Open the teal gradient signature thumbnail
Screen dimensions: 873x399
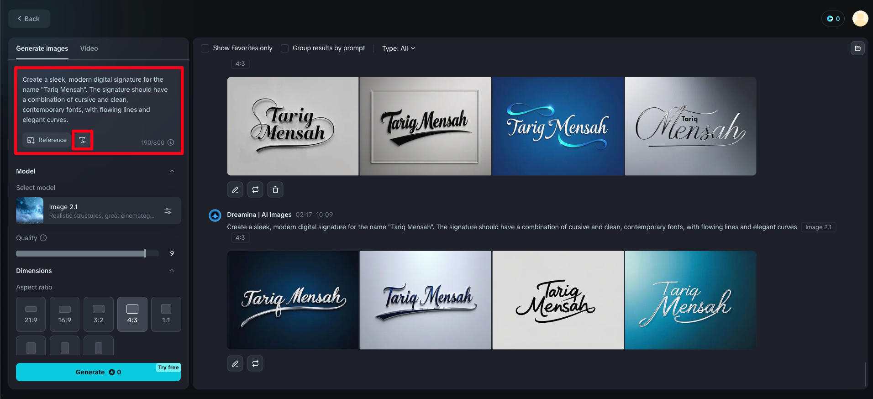pos(690,300)
